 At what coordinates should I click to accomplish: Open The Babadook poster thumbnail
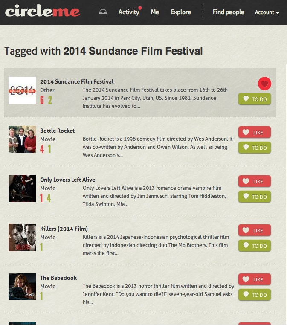pos(22,287)
